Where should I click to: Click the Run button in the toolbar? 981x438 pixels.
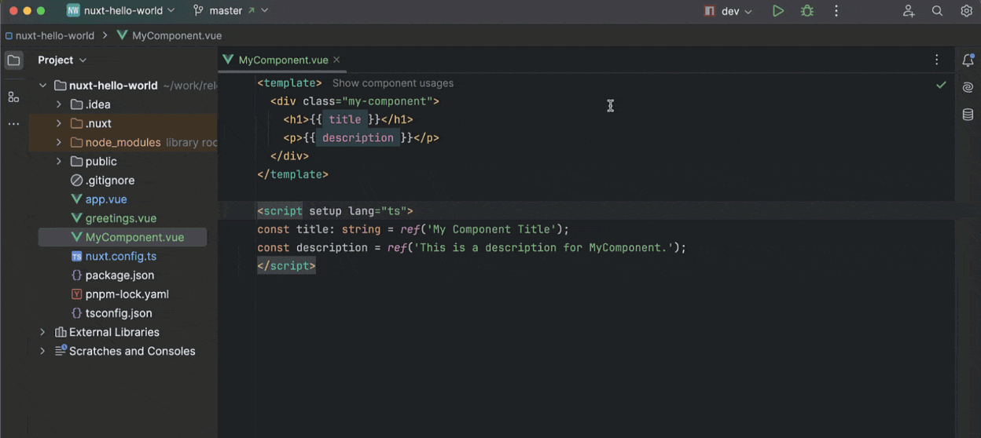(777, 11)
